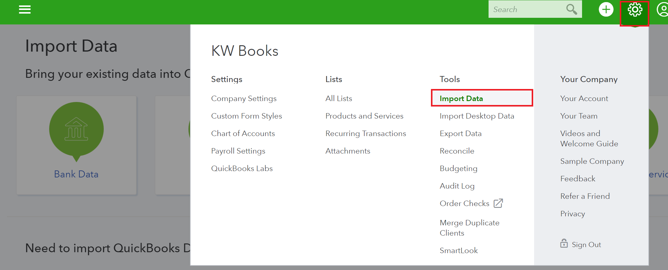Screen dimensions: 668x270
Task: Open Merge Duplicate Clients
Action: [x=470, y=228]
